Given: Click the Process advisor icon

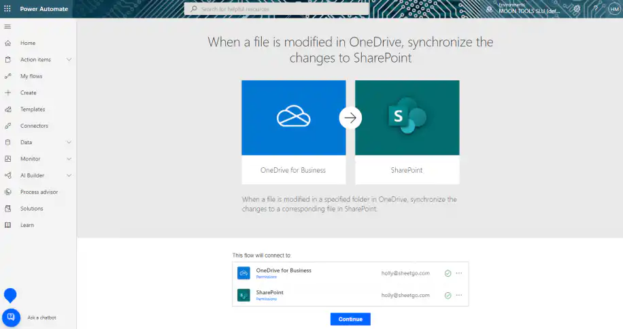Looking at the screenshot, I should coord(7,192).
